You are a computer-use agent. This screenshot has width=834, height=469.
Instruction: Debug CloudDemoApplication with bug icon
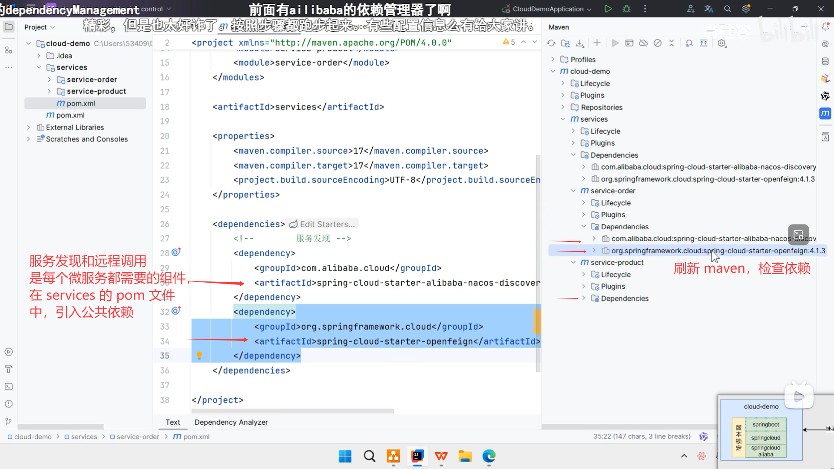(626, 9)
